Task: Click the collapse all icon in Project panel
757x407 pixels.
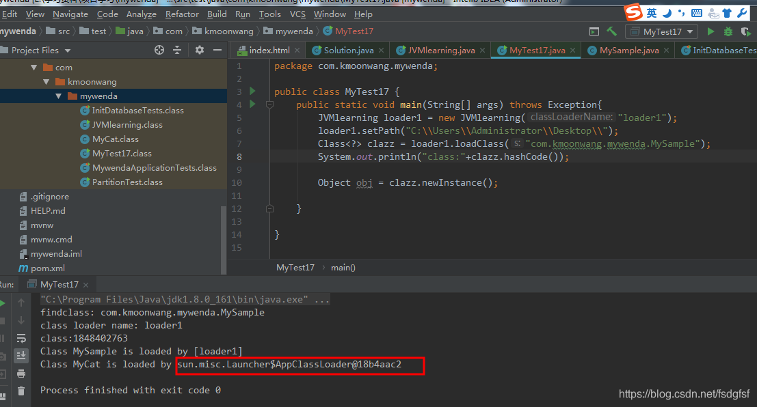Action: 177,50
